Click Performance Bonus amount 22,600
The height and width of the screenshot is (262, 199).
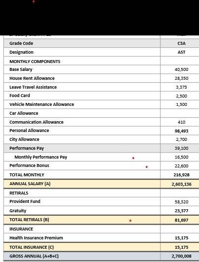(181, 166)
